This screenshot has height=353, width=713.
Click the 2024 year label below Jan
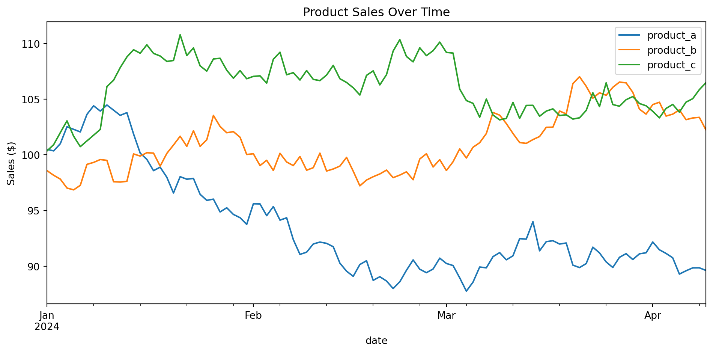click(x=47, y=327)
